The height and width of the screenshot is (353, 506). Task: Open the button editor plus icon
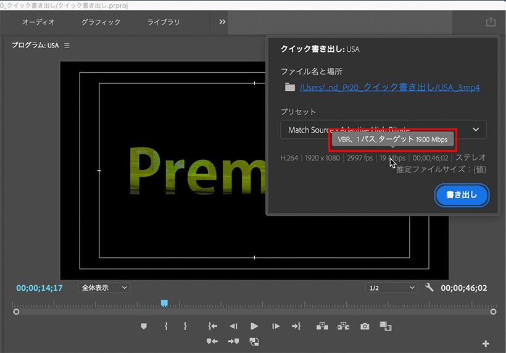click(486, 344)
